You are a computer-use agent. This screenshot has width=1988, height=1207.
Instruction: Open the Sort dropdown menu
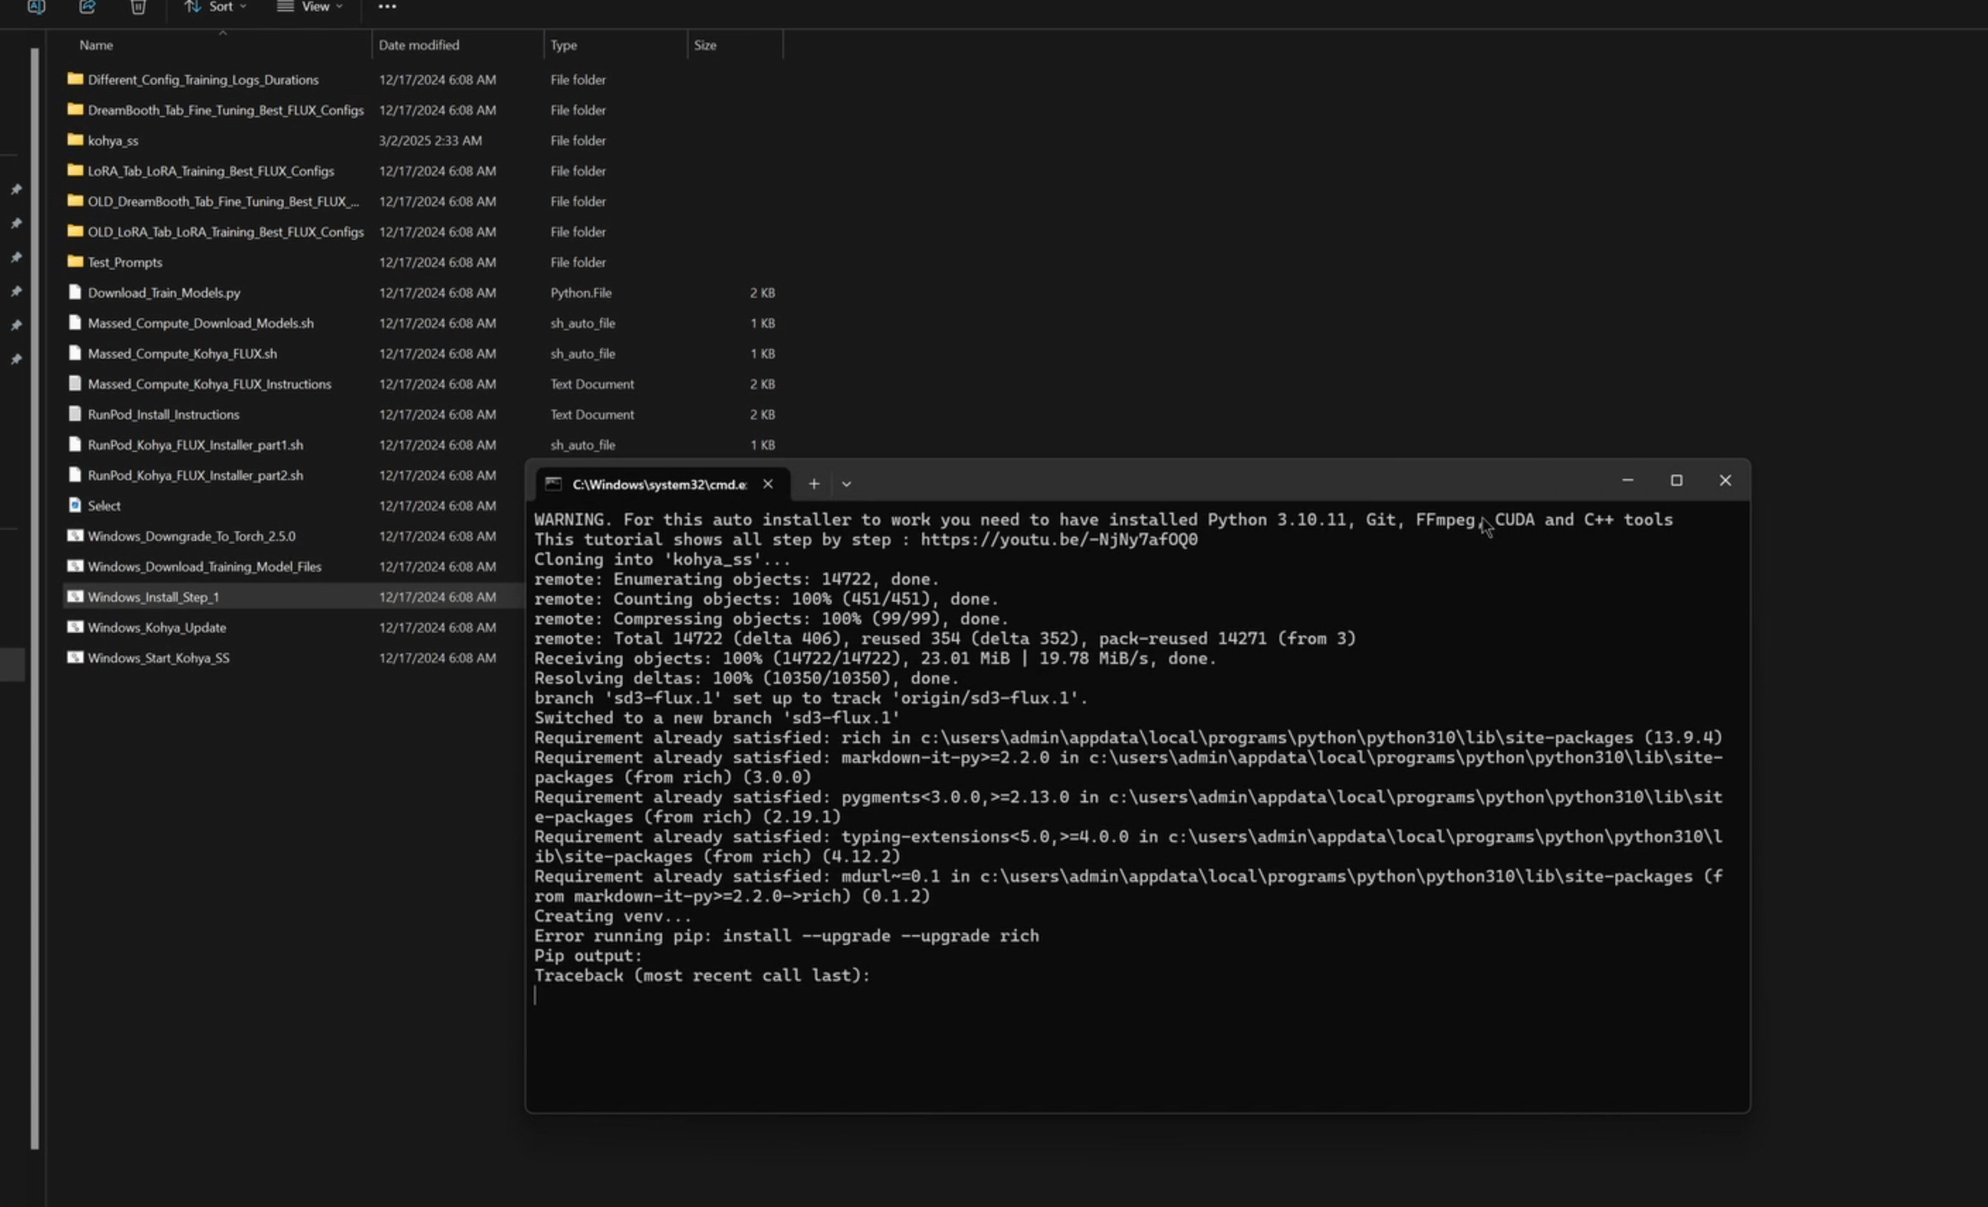pos(215,6)
